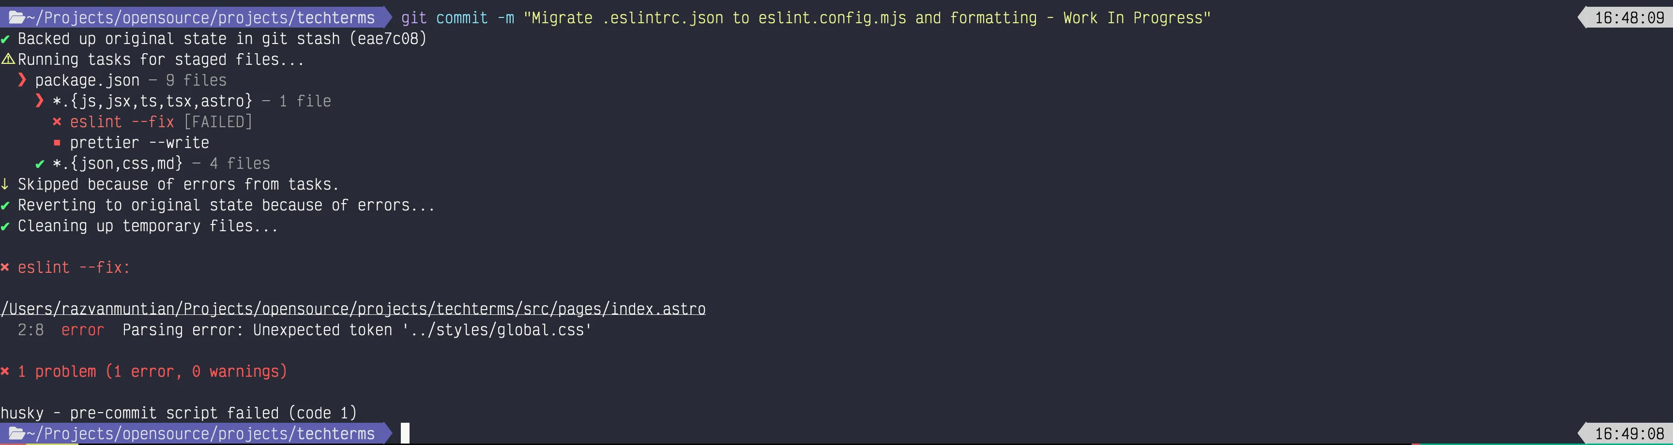
Task: Click the "[FAILED]" status label
Action: (217, 122)
